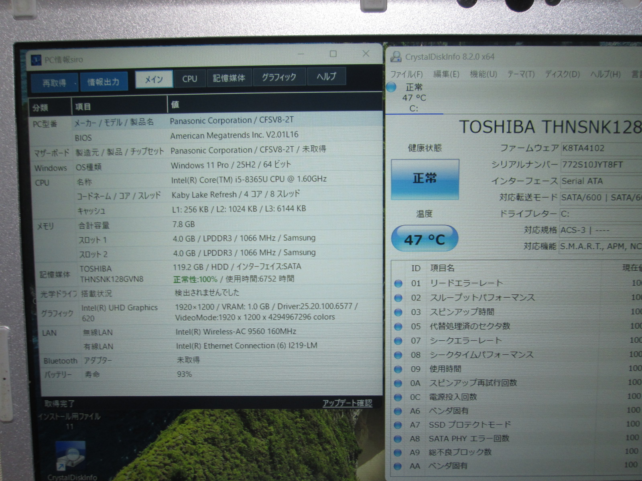Click the 情報出力 button
The height and width of the screenshot is (481, 642).
(104, 82)
